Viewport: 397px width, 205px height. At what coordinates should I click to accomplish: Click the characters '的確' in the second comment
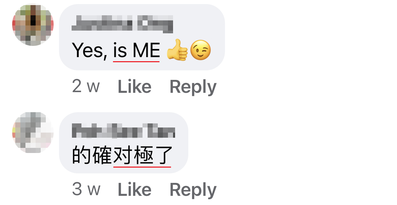tap(92, 155)
